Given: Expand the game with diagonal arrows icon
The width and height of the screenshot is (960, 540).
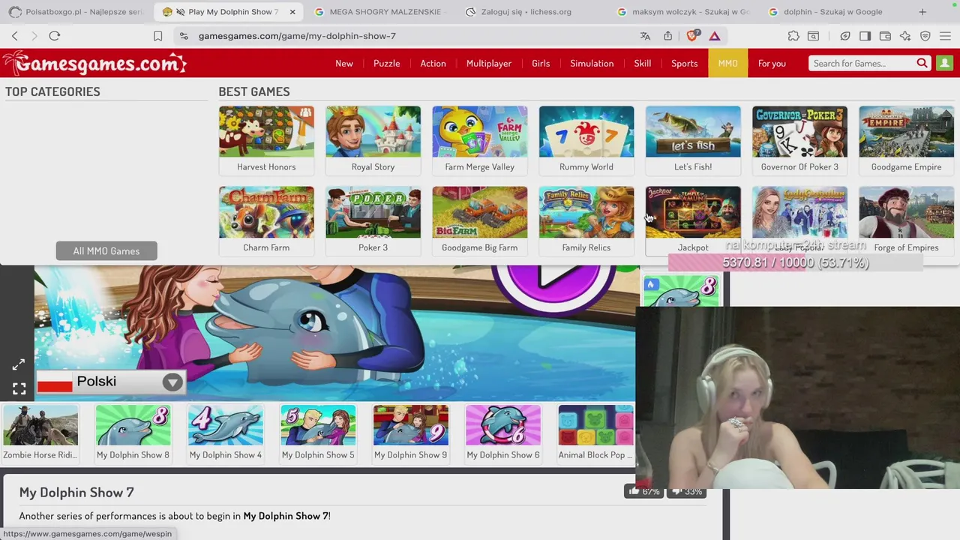Looking at the screenshot, I should [x=19, y=365].
